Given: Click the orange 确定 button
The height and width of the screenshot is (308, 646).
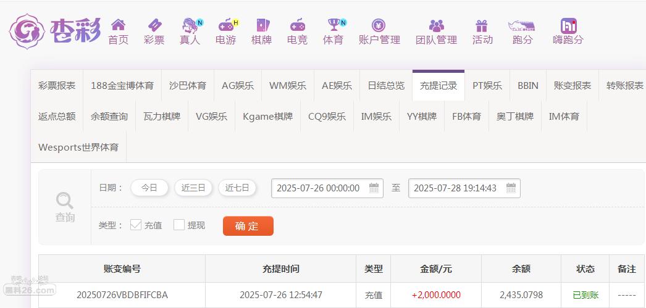Looking at the screenshot, I should 248,226.
